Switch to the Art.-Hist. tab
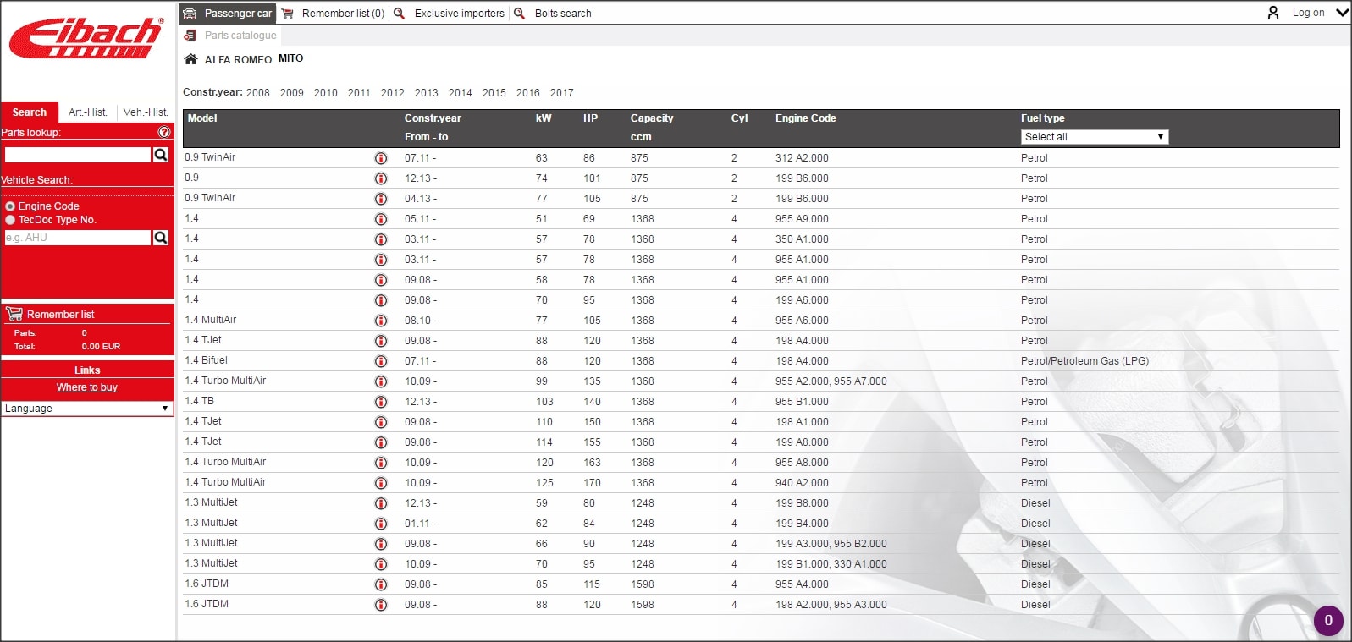The width and height of the screenshot is (1352, 642). pyautogui.click(x=88, y=112)
